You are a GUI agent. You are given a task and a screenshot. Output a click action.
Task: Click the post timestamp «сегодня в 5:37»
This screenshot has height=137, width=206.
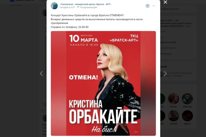(x=67, y=8)
